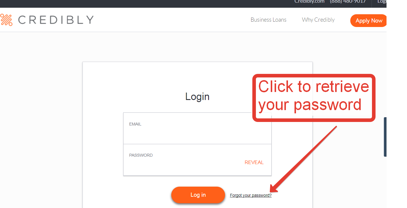Click the orange Apply Now button
The image size is (407, 208).
click(x=368, y=20)
